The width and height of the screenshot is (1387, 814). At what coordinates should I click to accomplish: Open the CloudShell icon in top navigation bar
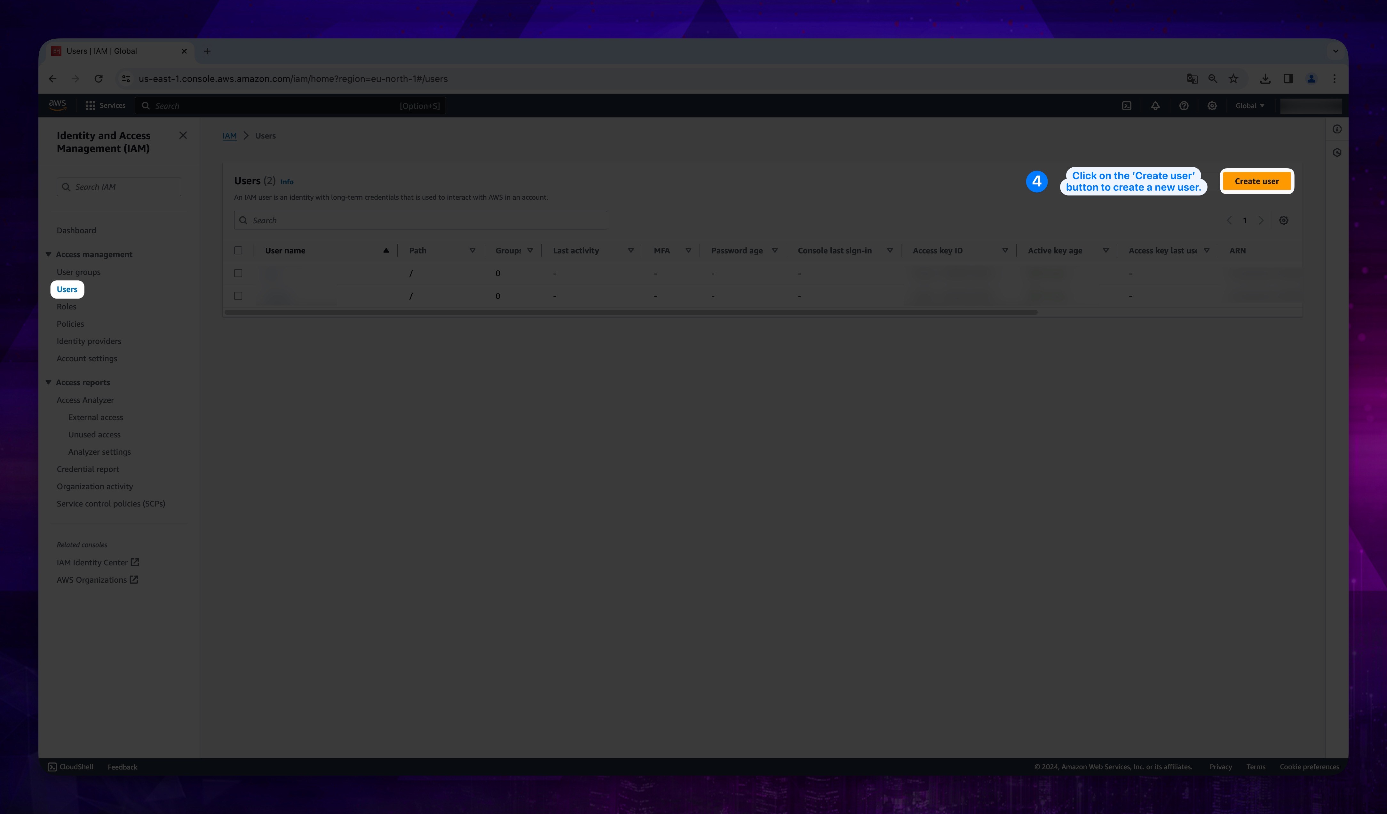[1127, 106]
